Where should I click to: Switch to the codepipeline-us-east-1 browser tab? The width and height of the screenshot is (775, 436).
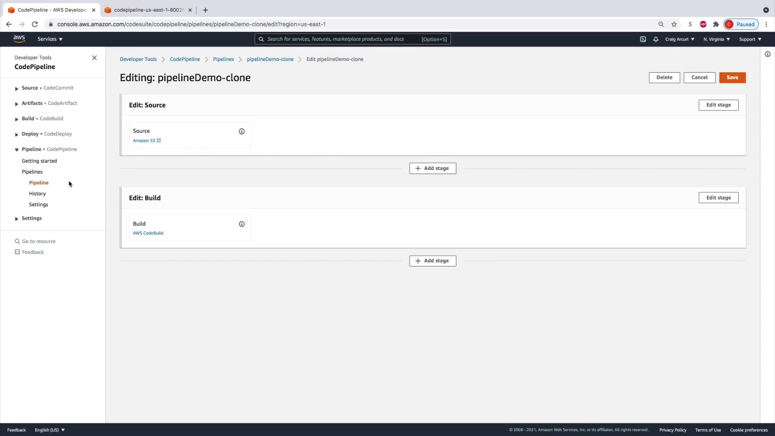tap(148, 10)
